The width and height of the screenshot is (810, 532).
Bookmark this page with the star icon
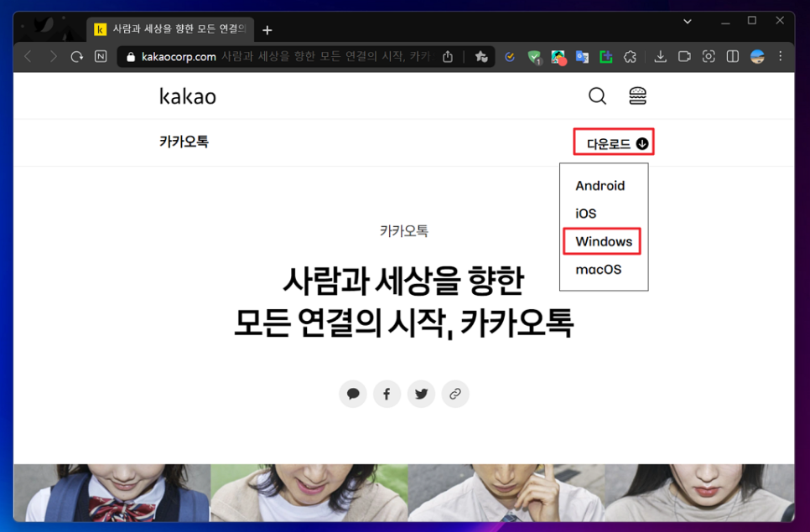[x=481, y=57]
